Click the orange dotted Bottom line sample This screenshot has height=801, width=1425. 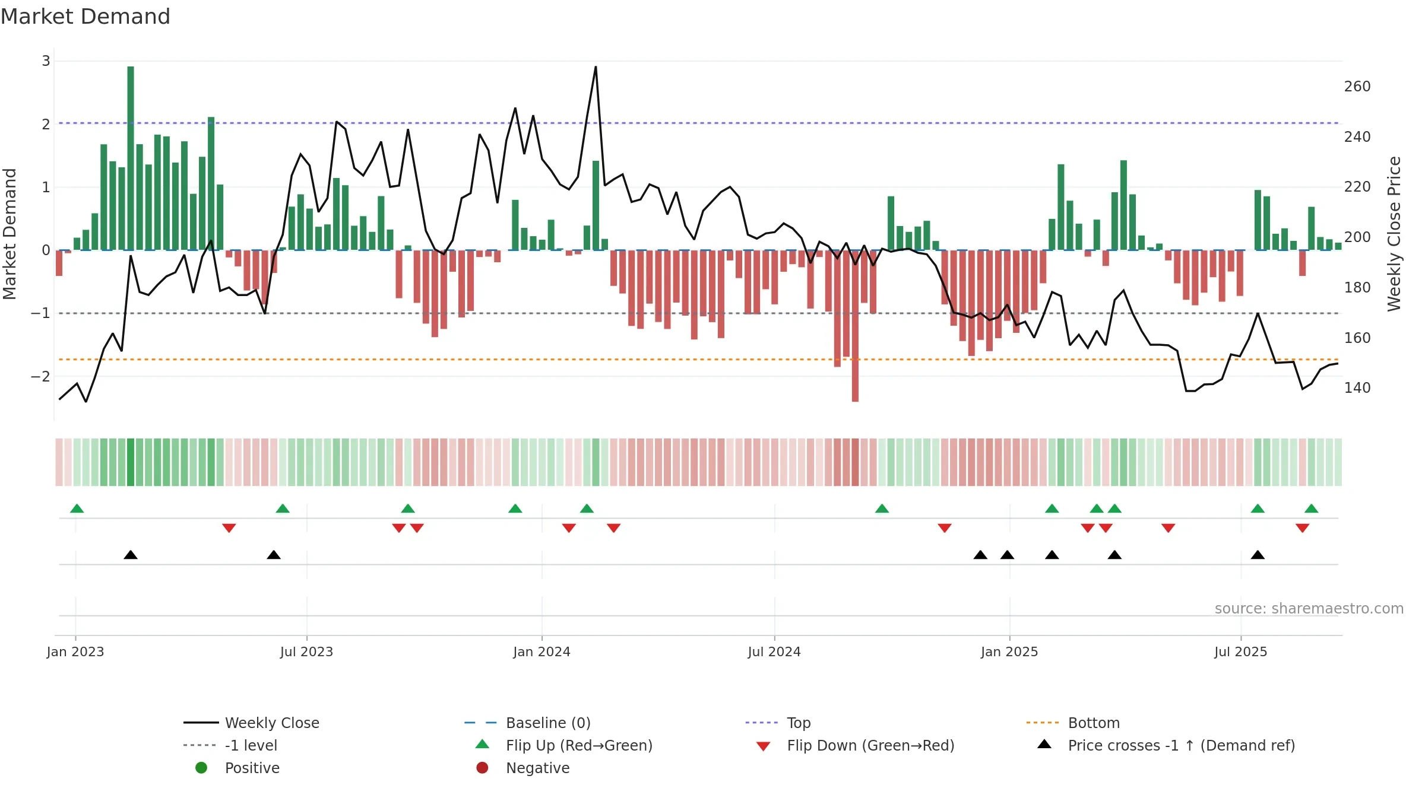tap(1043, 723)
